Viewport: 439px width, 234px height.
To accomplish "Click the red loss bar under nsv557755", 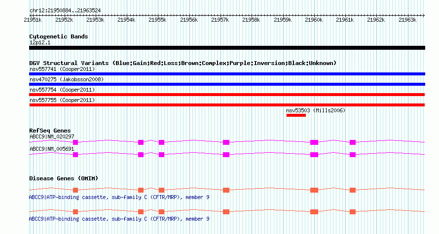I will pyautogui.click(x=227, y=105).
